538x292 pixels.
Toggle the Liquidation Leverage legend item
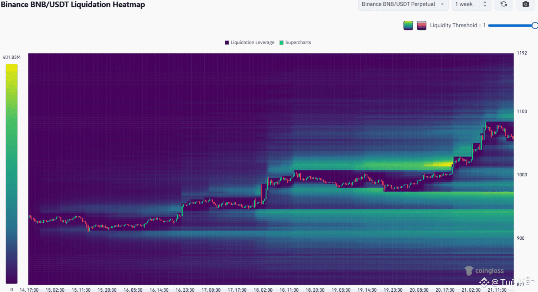pos(250,43)
